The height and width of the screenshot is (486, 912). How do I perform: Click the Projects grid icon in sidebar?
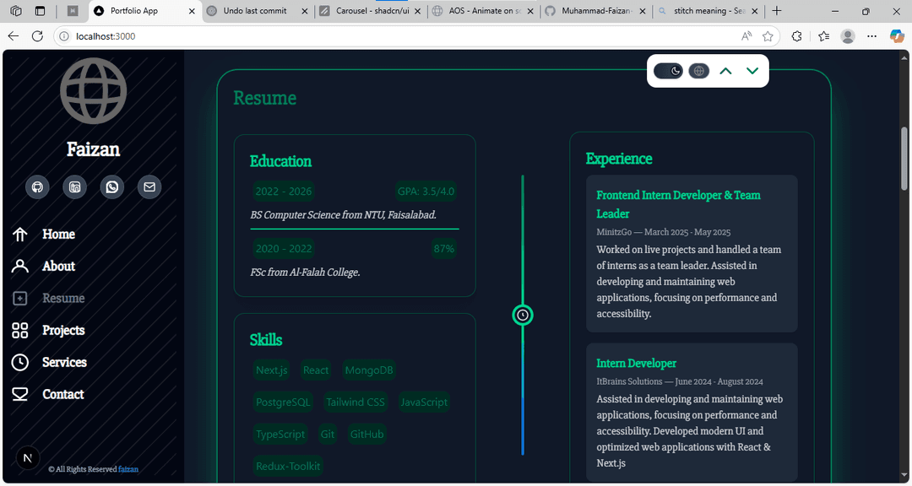(x=19, y=330)
